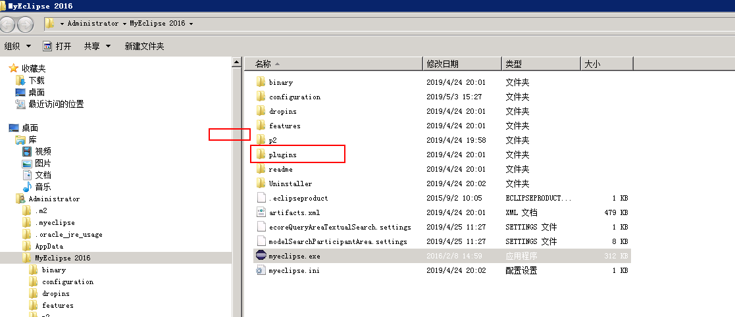The image size is (735, 317).
Task: Open dropdown after MyEclipse 2016 in address bar
Action: point(191,24)
